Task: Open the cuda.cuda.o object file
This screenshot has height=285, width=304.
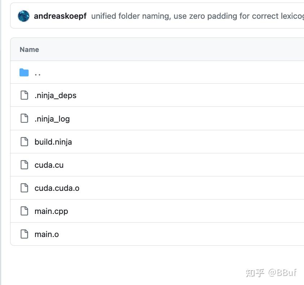Action: click(x=57, y=188)
